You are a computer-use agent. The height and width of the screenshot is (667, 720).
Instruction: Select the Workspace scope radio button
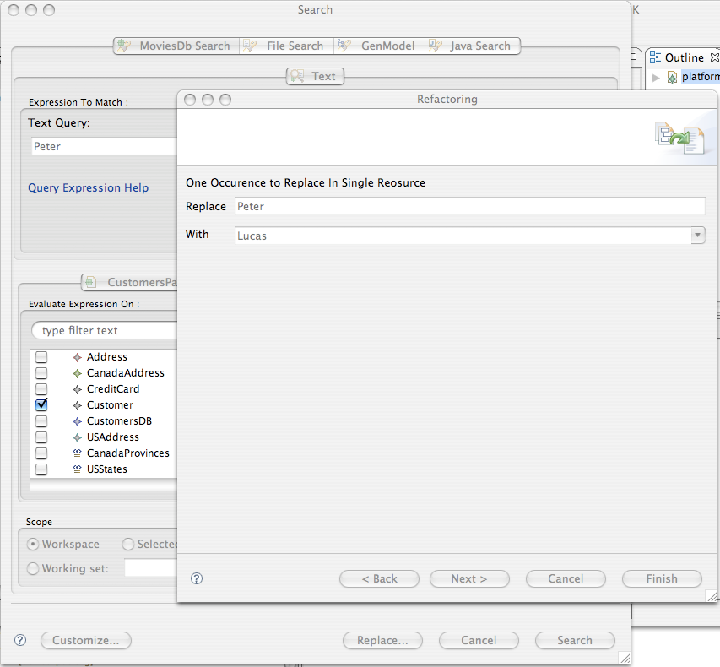tap(31, 544)
